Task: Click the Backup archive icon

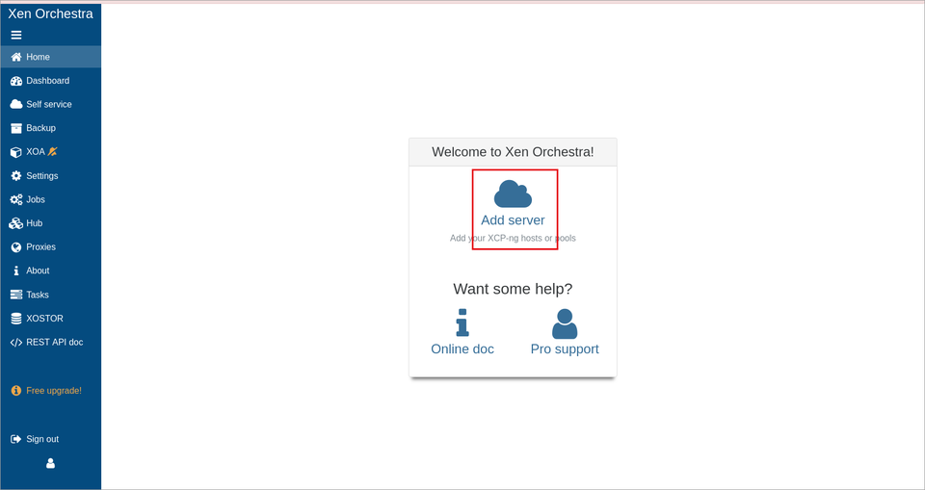Action: [16, 128]
